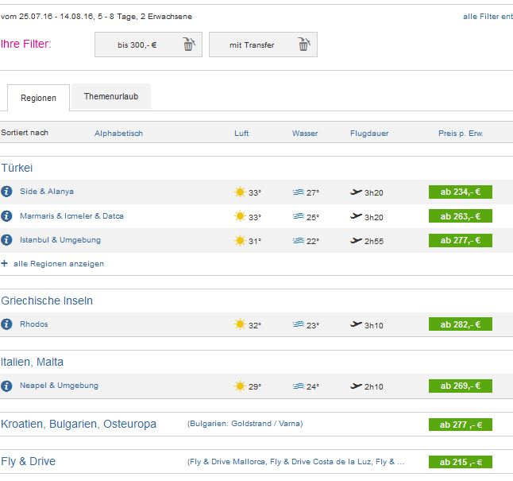
Task: Click the 'ab 263,- €' price button
Action: point(461,216)
